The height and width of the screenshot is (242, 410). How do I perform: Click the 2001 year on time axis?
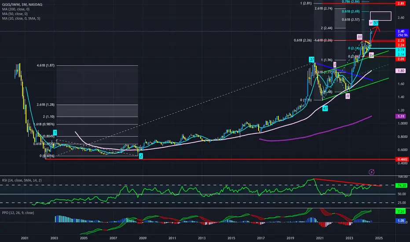click(25, 238)
